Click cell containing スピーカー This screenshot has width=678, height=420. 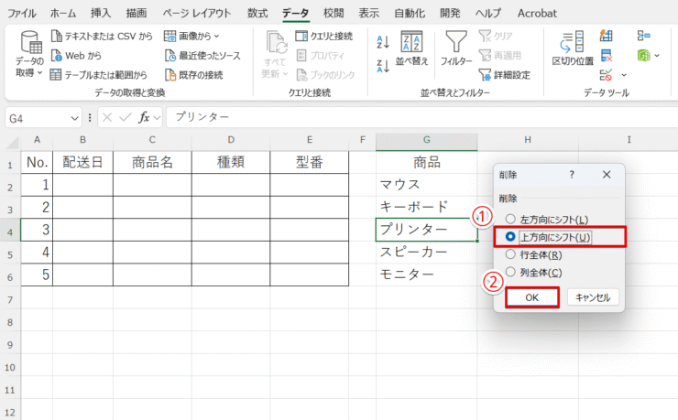click(x=426, y=252)
